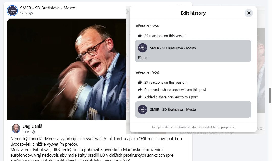Select the Führer version card
The image size is (272, 161).
pos(193,51)
